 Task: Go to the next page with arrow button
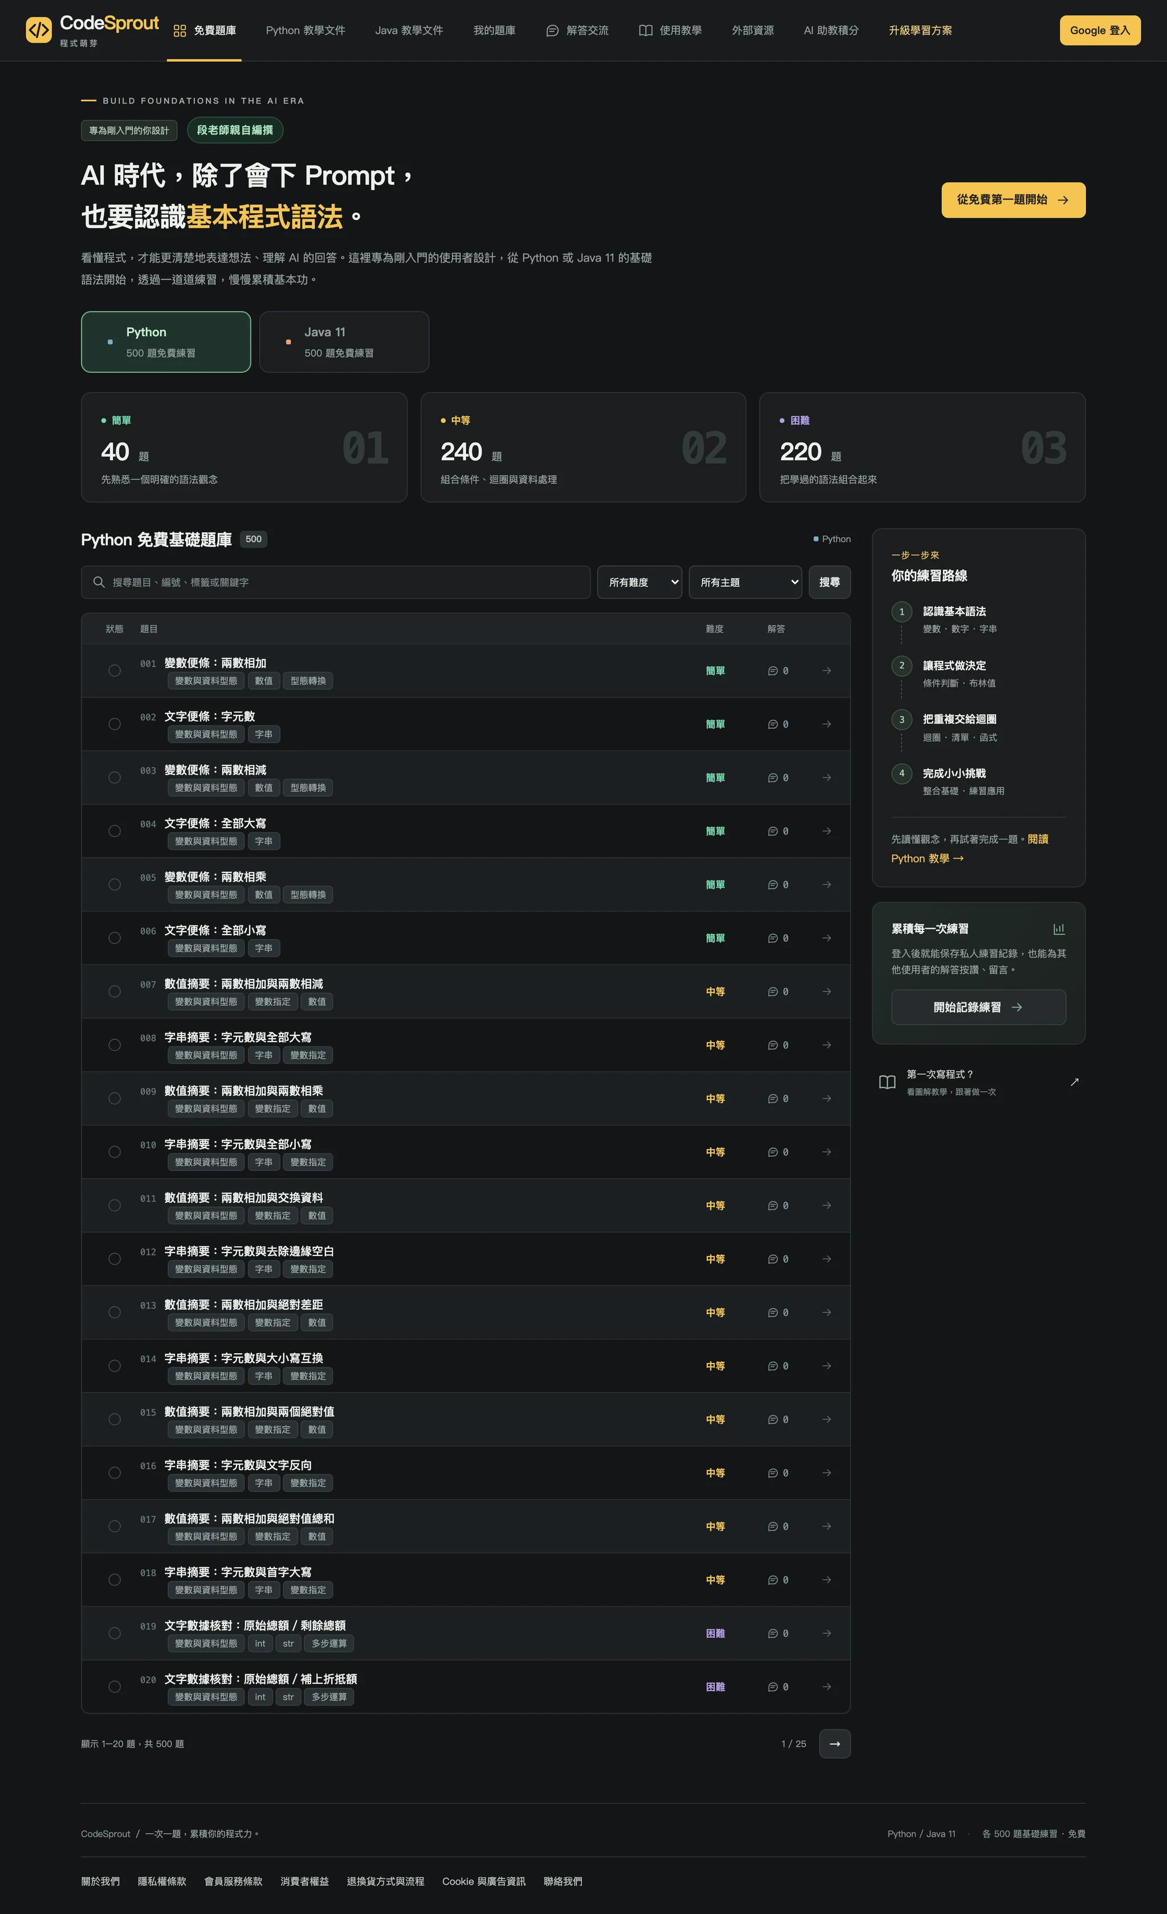click(834, 1744)
